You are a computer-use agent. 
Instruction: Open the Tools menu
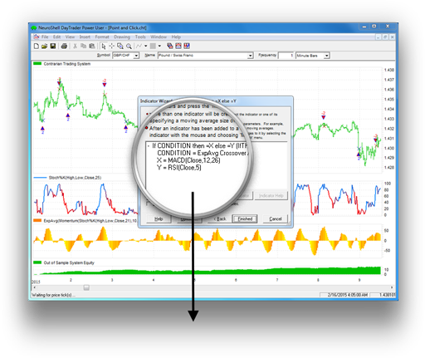click(x=140, y=37)
